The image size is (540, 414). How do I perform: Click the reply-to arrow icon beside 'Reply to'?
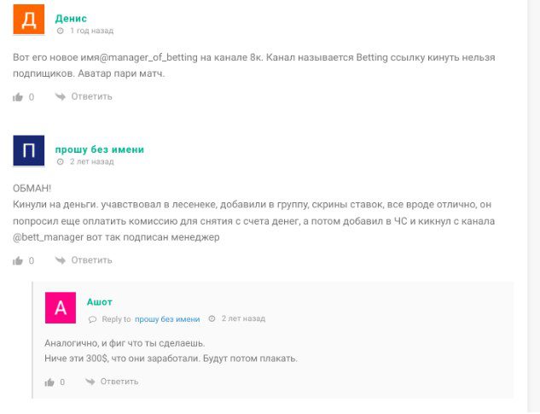pyautogui.click(x=93, y=319)
